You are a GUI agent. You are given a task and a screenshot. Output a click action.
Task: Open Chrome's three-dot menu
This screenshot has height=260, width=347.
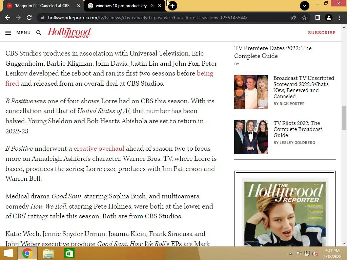340,18
